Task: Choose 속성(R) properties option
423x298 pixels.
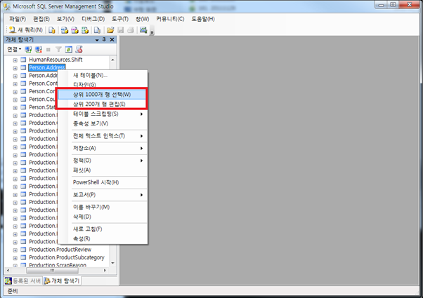Action: [103, 239]
